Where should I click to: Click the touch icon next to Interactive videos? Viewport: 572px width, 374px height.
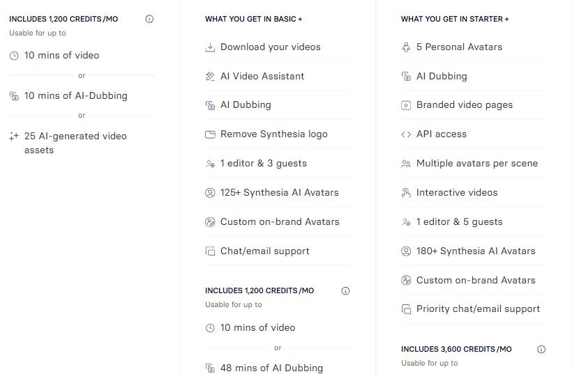[406, 193]
